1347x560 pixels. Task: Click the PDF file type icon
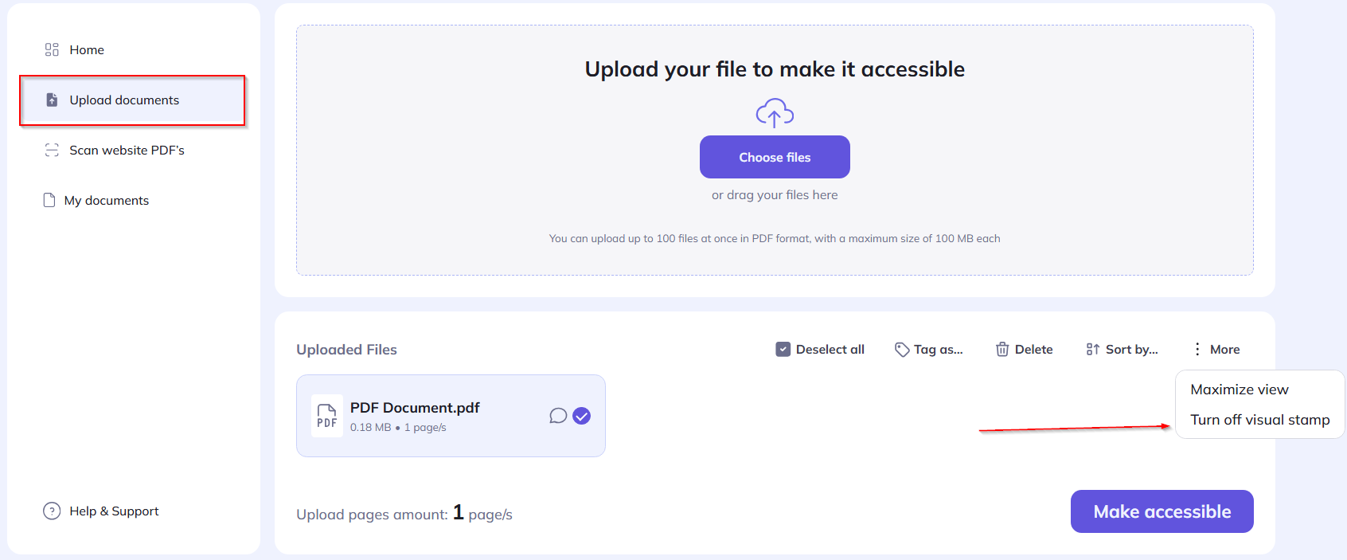pyautogui.click(x=326, y=416)
